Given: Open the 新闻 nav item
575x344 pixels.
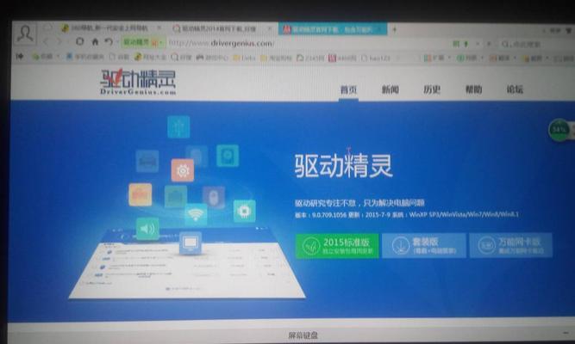Looking at the screenshot, I should [x=391, y=89].
